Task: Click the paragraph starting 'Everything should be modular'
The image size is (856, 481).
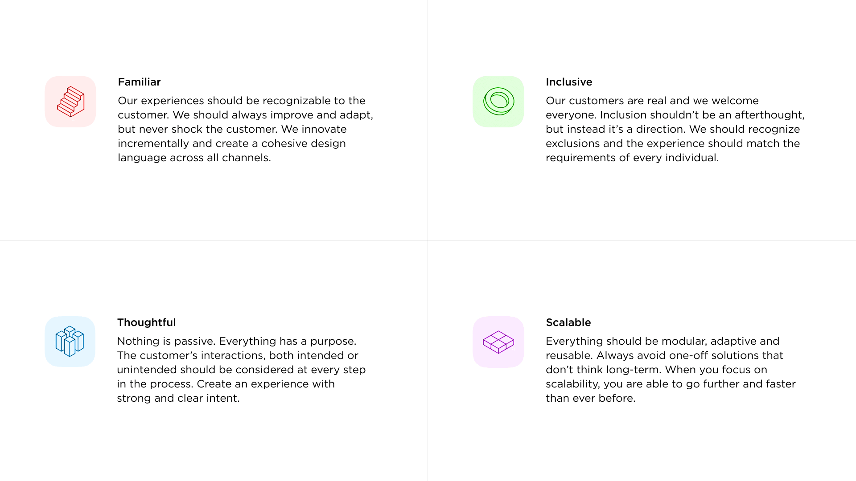Action: pyautogui.click(x=671, y=370)
